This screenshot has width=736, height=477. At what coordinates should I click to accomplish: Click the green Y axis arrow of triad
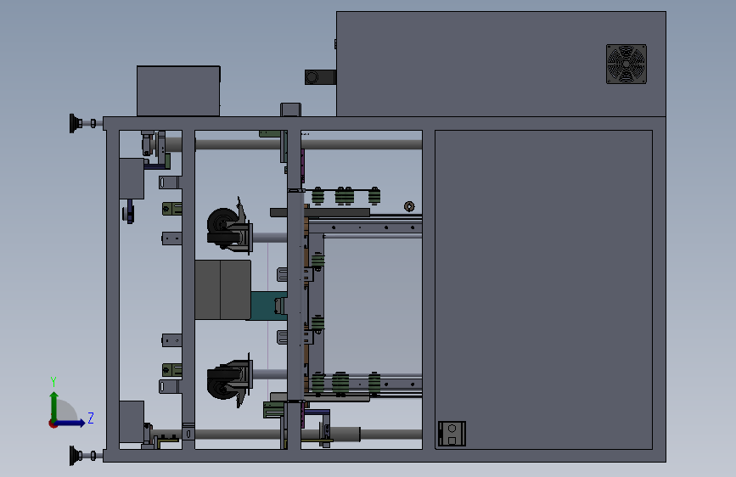click(54, 407)
